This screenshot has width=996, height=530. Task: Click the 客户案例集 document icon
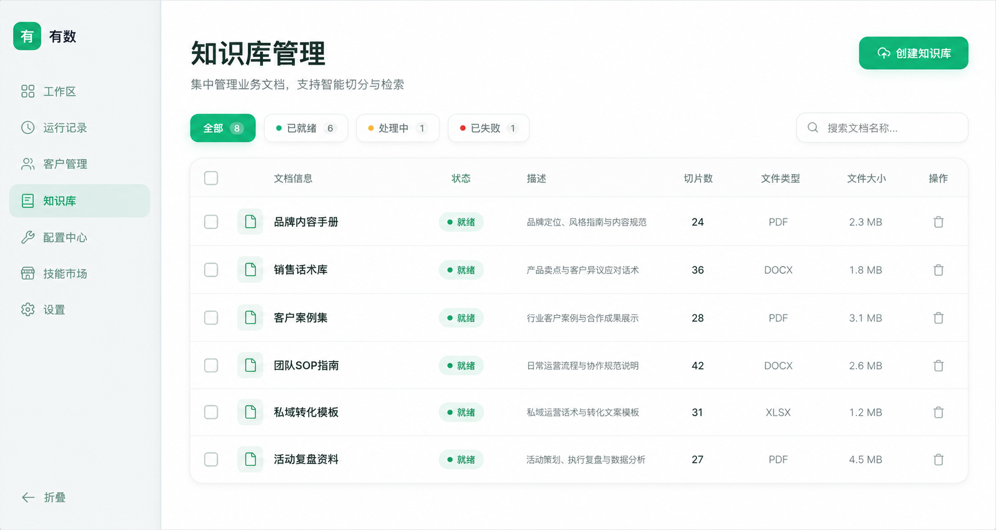tap(250, 318)
